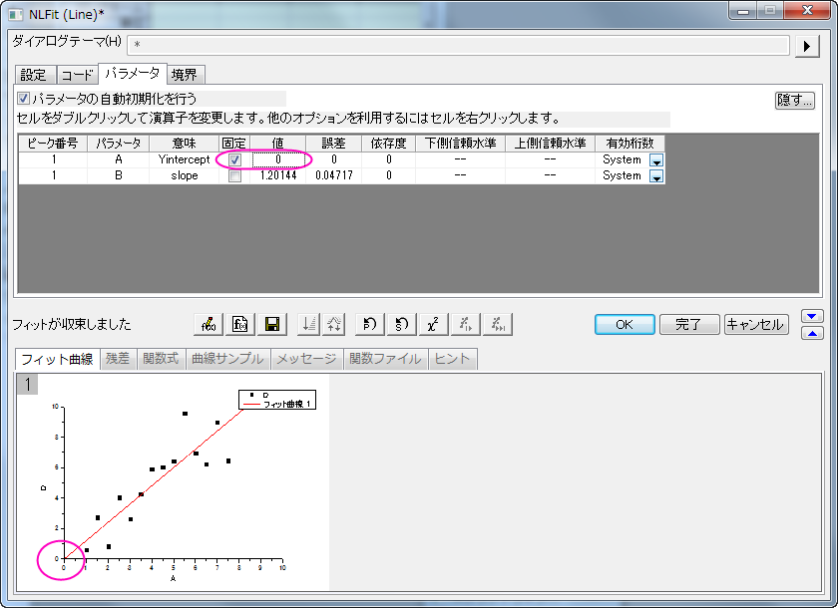Minimize the NLFit dialog window
Viewport: 838px width, 608px height.
coord(743,10)
